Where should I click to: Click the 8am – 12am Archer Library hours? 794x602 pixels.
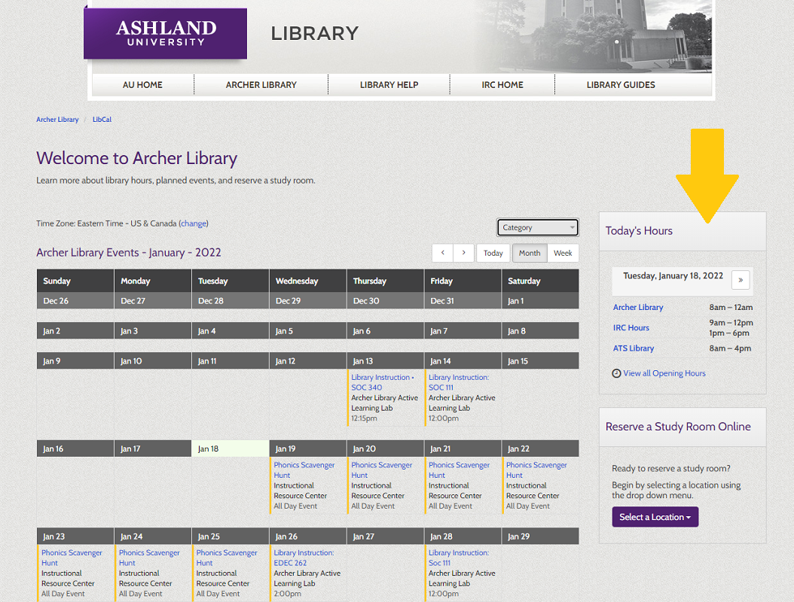click(730, 307)
